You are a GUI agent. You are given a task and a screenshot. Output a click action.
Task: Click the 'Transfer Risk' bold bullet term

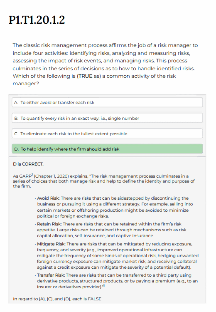click(x=51, y=275)
